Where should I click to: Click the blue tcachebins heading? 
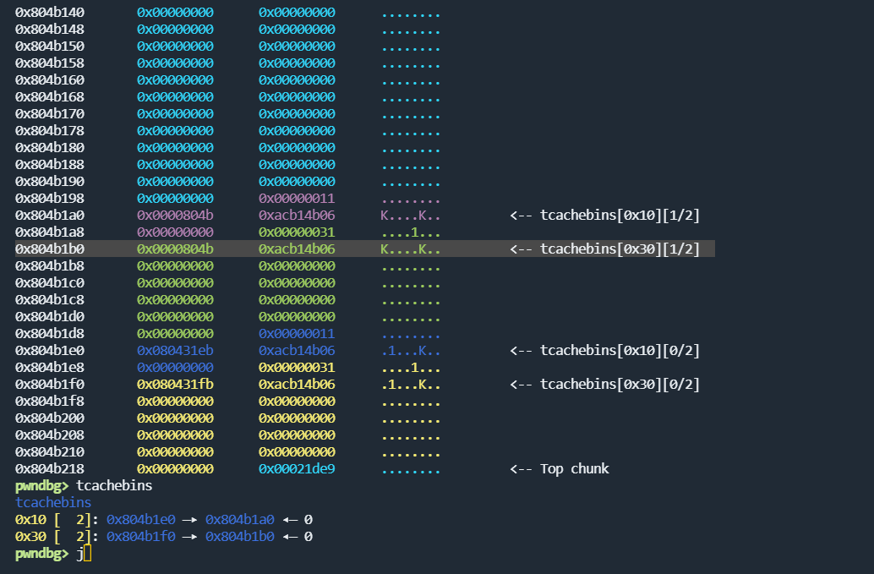pos(53,503)
